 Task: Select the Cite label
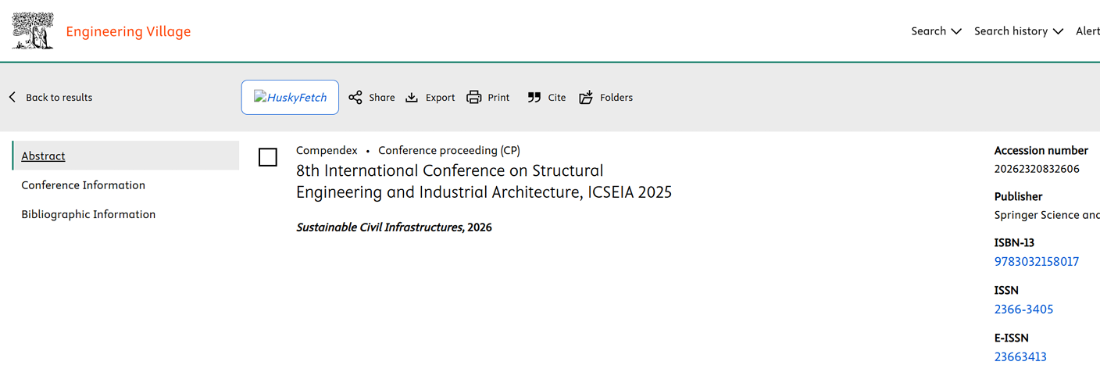[557, 98]
